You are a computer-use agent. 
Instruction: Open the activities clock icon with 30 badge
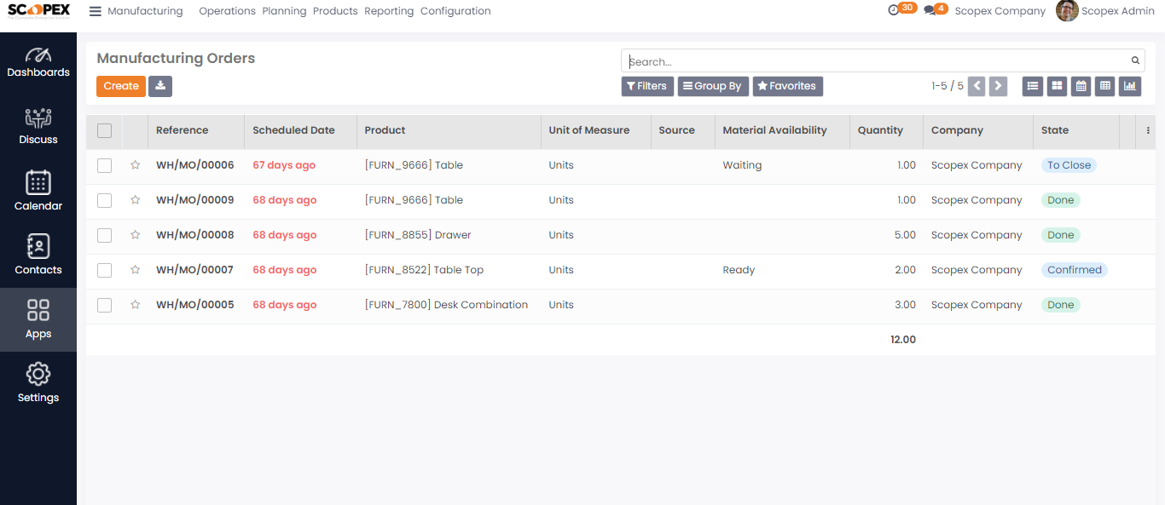point(901,9)
